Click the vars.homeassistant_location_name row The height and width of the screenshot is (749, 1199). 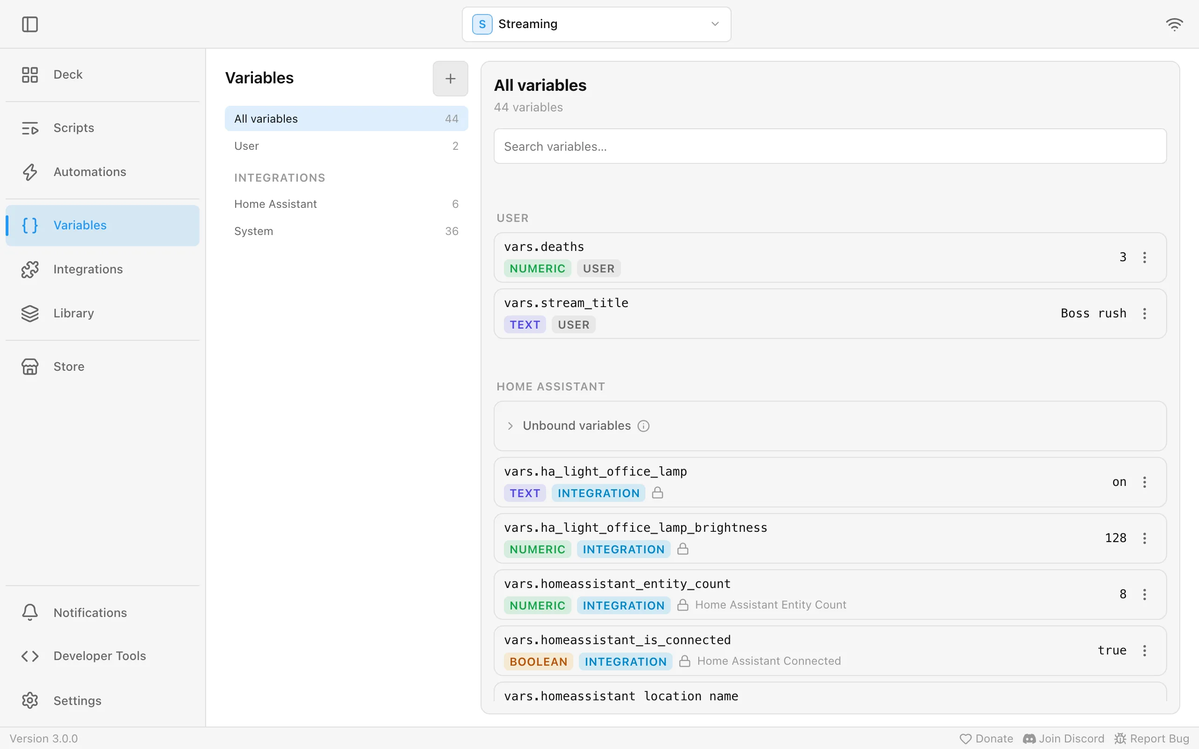pyautogui.click(x=830, y=692)
